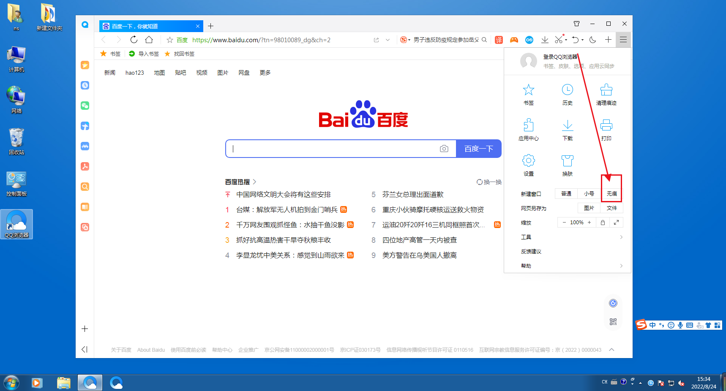Screen dimensions: 726x391
Task: Open the 地图 map nav item
Action: coord(159,73)
